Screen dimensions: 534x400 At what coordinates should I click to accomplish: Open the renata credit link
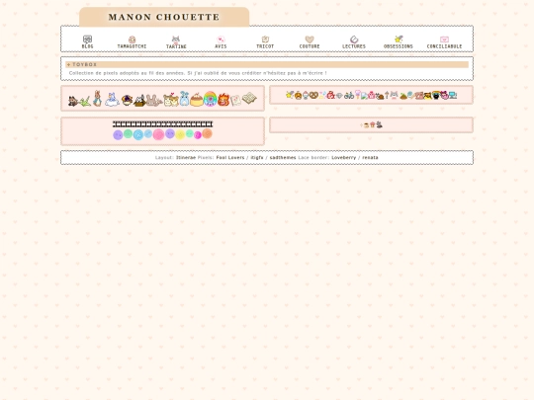[370, 157]
